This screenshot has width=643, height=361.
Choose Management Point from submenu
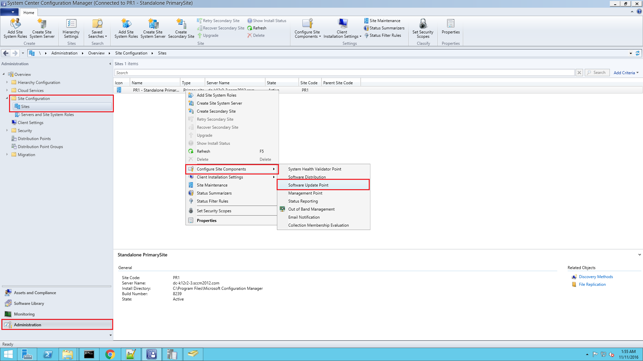pos(305,193)
